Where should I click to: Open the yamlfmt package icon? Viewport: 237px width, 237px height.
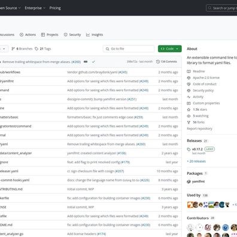click(x=189, y=181)
